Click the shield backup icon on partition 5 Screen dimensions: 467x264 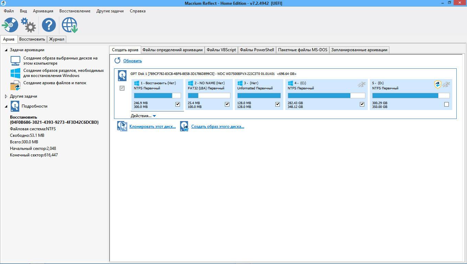pos(437,84)
